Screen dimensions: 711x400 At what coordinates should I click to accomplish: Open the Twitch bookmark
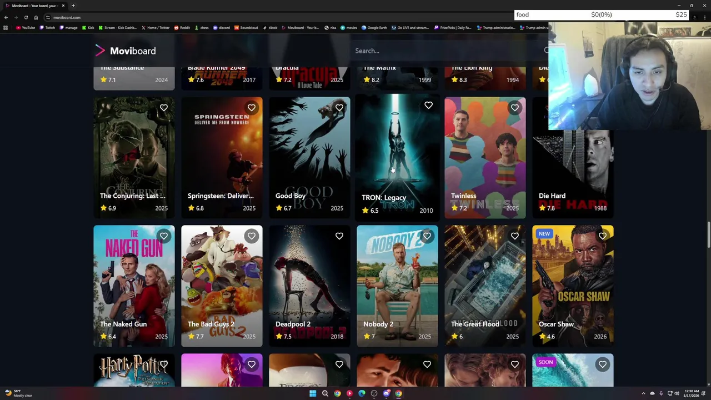coord(48,28)
